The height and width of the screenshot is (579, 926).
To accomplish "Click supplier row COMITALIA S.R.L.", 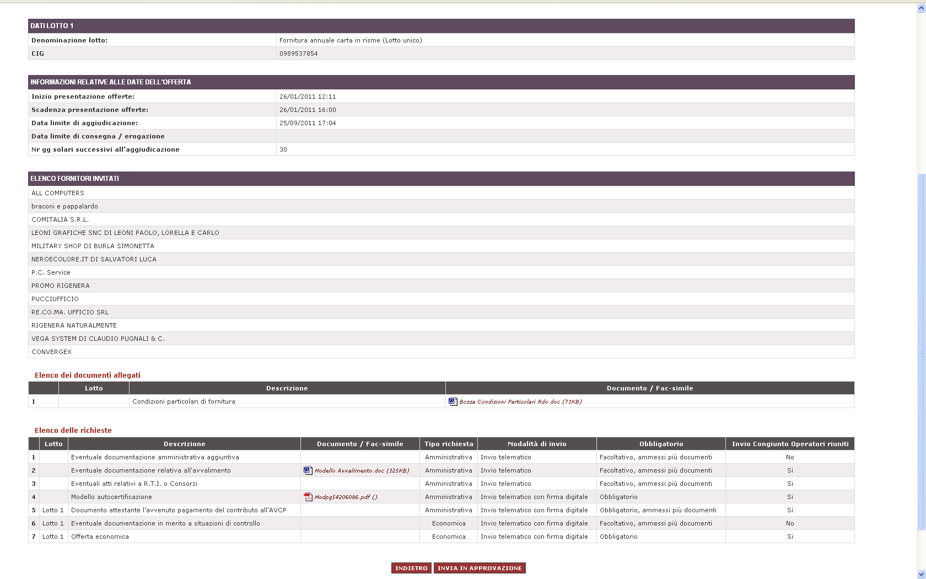I will [441, 219].
